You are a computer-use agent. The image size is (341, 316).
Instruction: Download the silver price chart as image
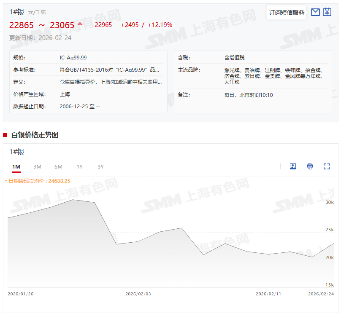[293, 166]
